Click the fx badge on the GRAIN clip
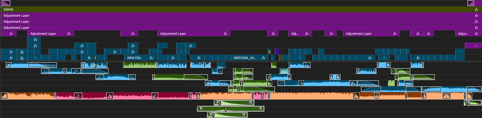482x118 pixels. pyautogui.click(x=476, y=10)
